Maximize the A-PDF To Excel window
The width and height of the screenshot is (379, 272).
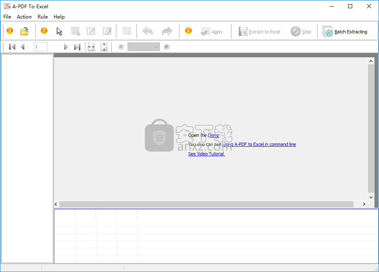click(350, 6)
